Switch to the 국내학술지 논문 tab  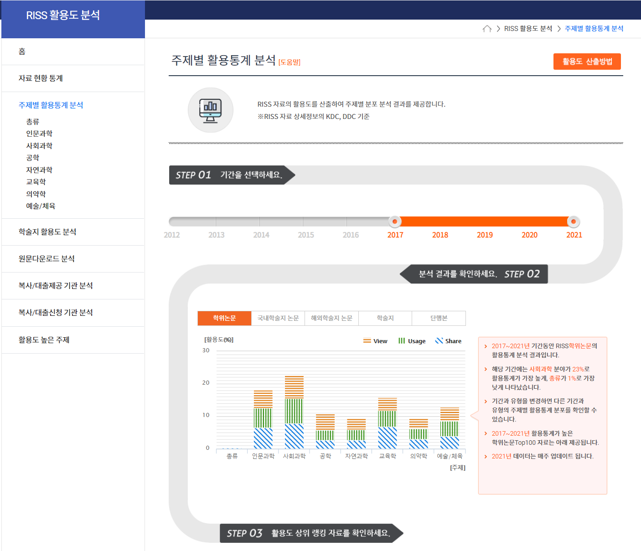pyautogui.click(x=278, y=318)
